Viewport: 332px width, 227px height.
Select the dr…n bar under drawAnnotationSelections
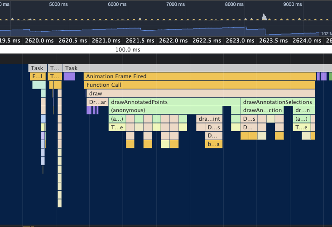pos(304,110)
